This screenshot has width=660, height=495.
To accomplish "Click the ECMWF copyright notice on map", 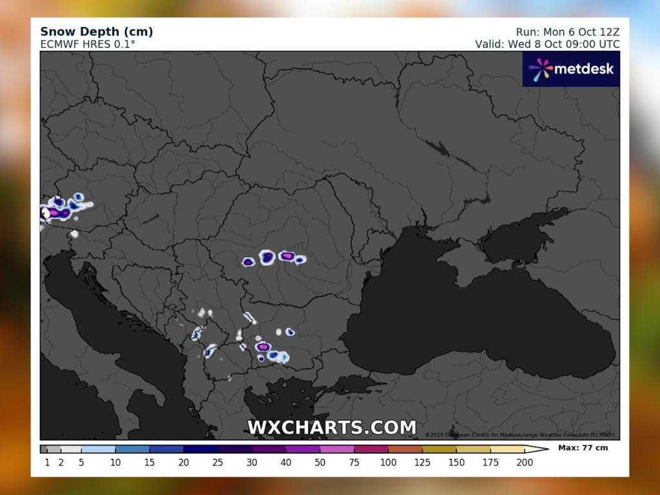I will [x=519, y=434].
